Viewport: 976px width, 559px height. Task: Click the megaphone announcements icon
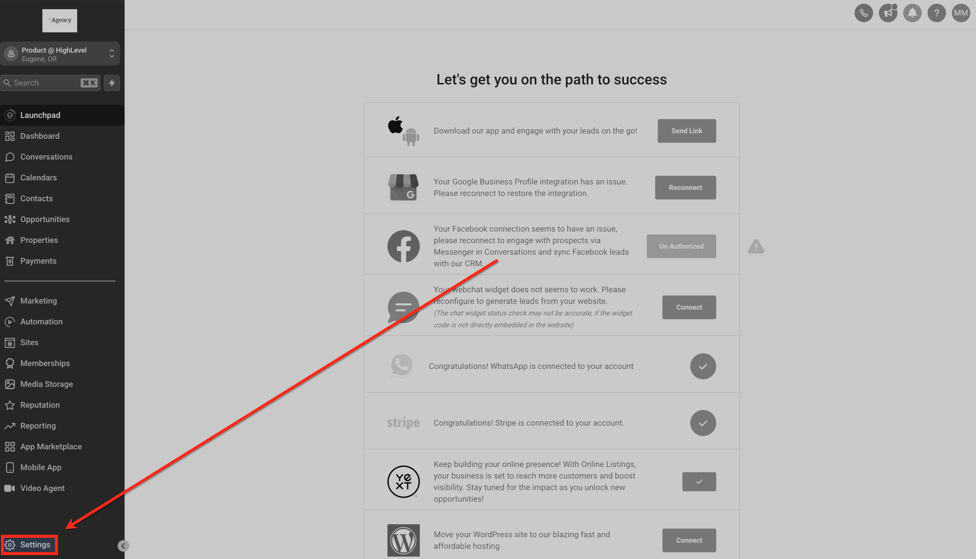click(x=888, y=13)
